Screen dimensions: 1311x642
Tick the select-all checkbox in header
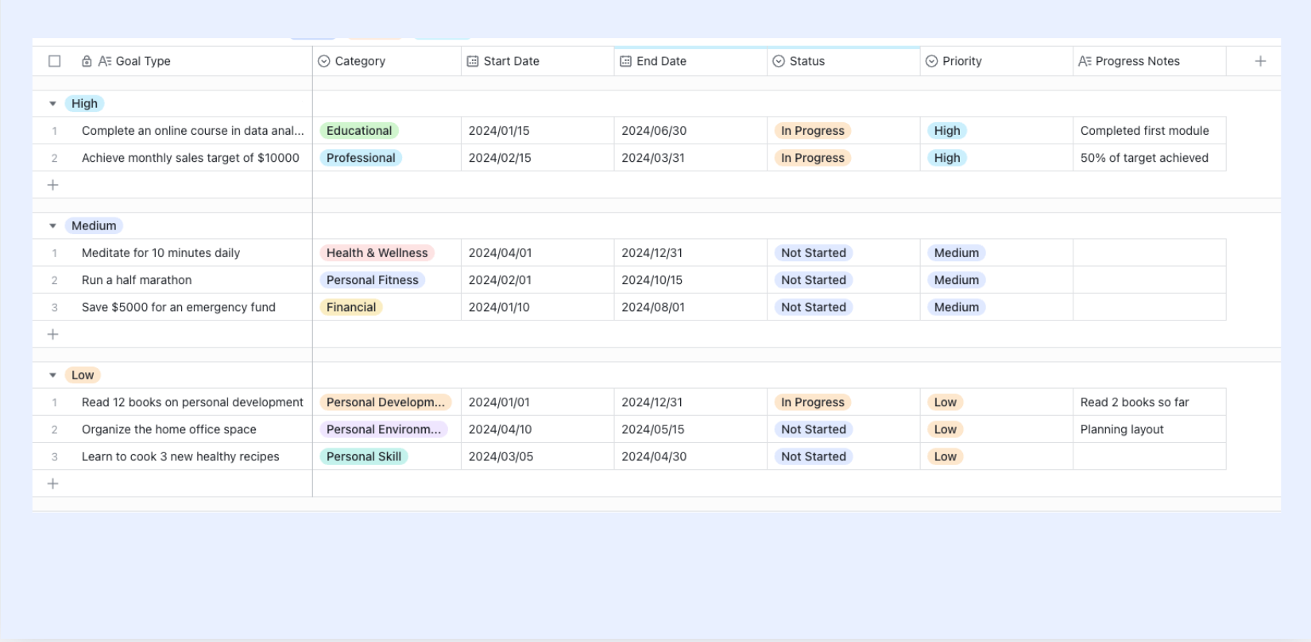point(55,61)
